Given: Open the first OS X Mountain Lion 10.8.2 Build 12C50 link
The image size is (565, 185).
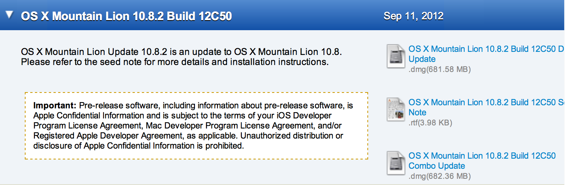Looking at the screenshot, I should 487,49.
